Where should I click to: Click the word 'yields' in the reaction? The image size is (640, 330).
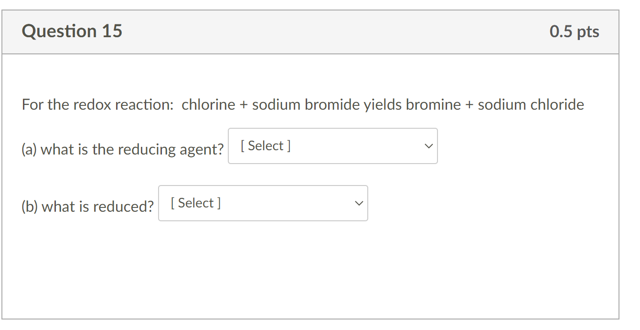pyautogui.click(x=383, y=104)
